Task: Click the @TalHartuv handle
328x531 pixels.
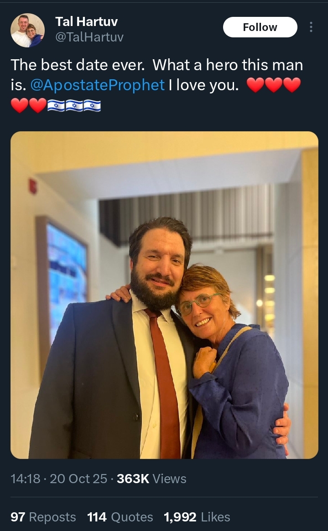Action: coord(89,36)
